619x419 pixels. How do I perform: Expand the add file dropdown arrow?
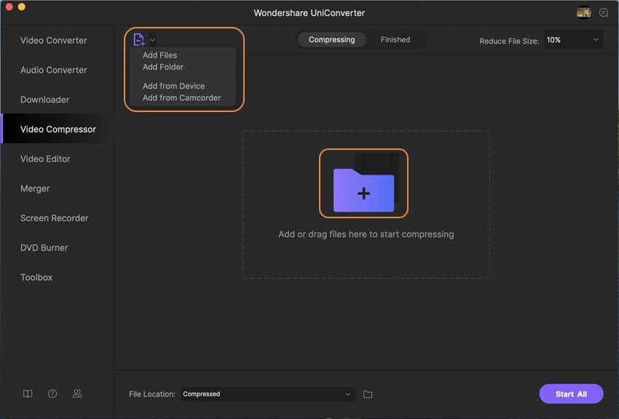(x=152, y=40)
